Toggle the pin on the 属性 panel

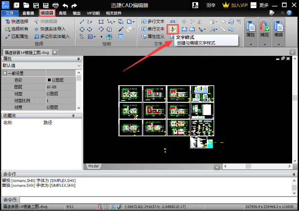(x=78, y=59)
